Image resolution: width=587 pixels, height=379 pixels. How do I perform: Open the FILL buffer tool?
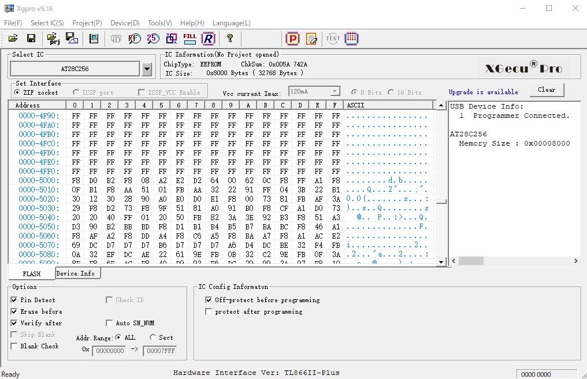(x=190, y=38)
